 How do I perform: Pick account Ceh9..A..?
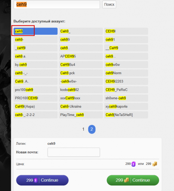(x=36, y=81)
